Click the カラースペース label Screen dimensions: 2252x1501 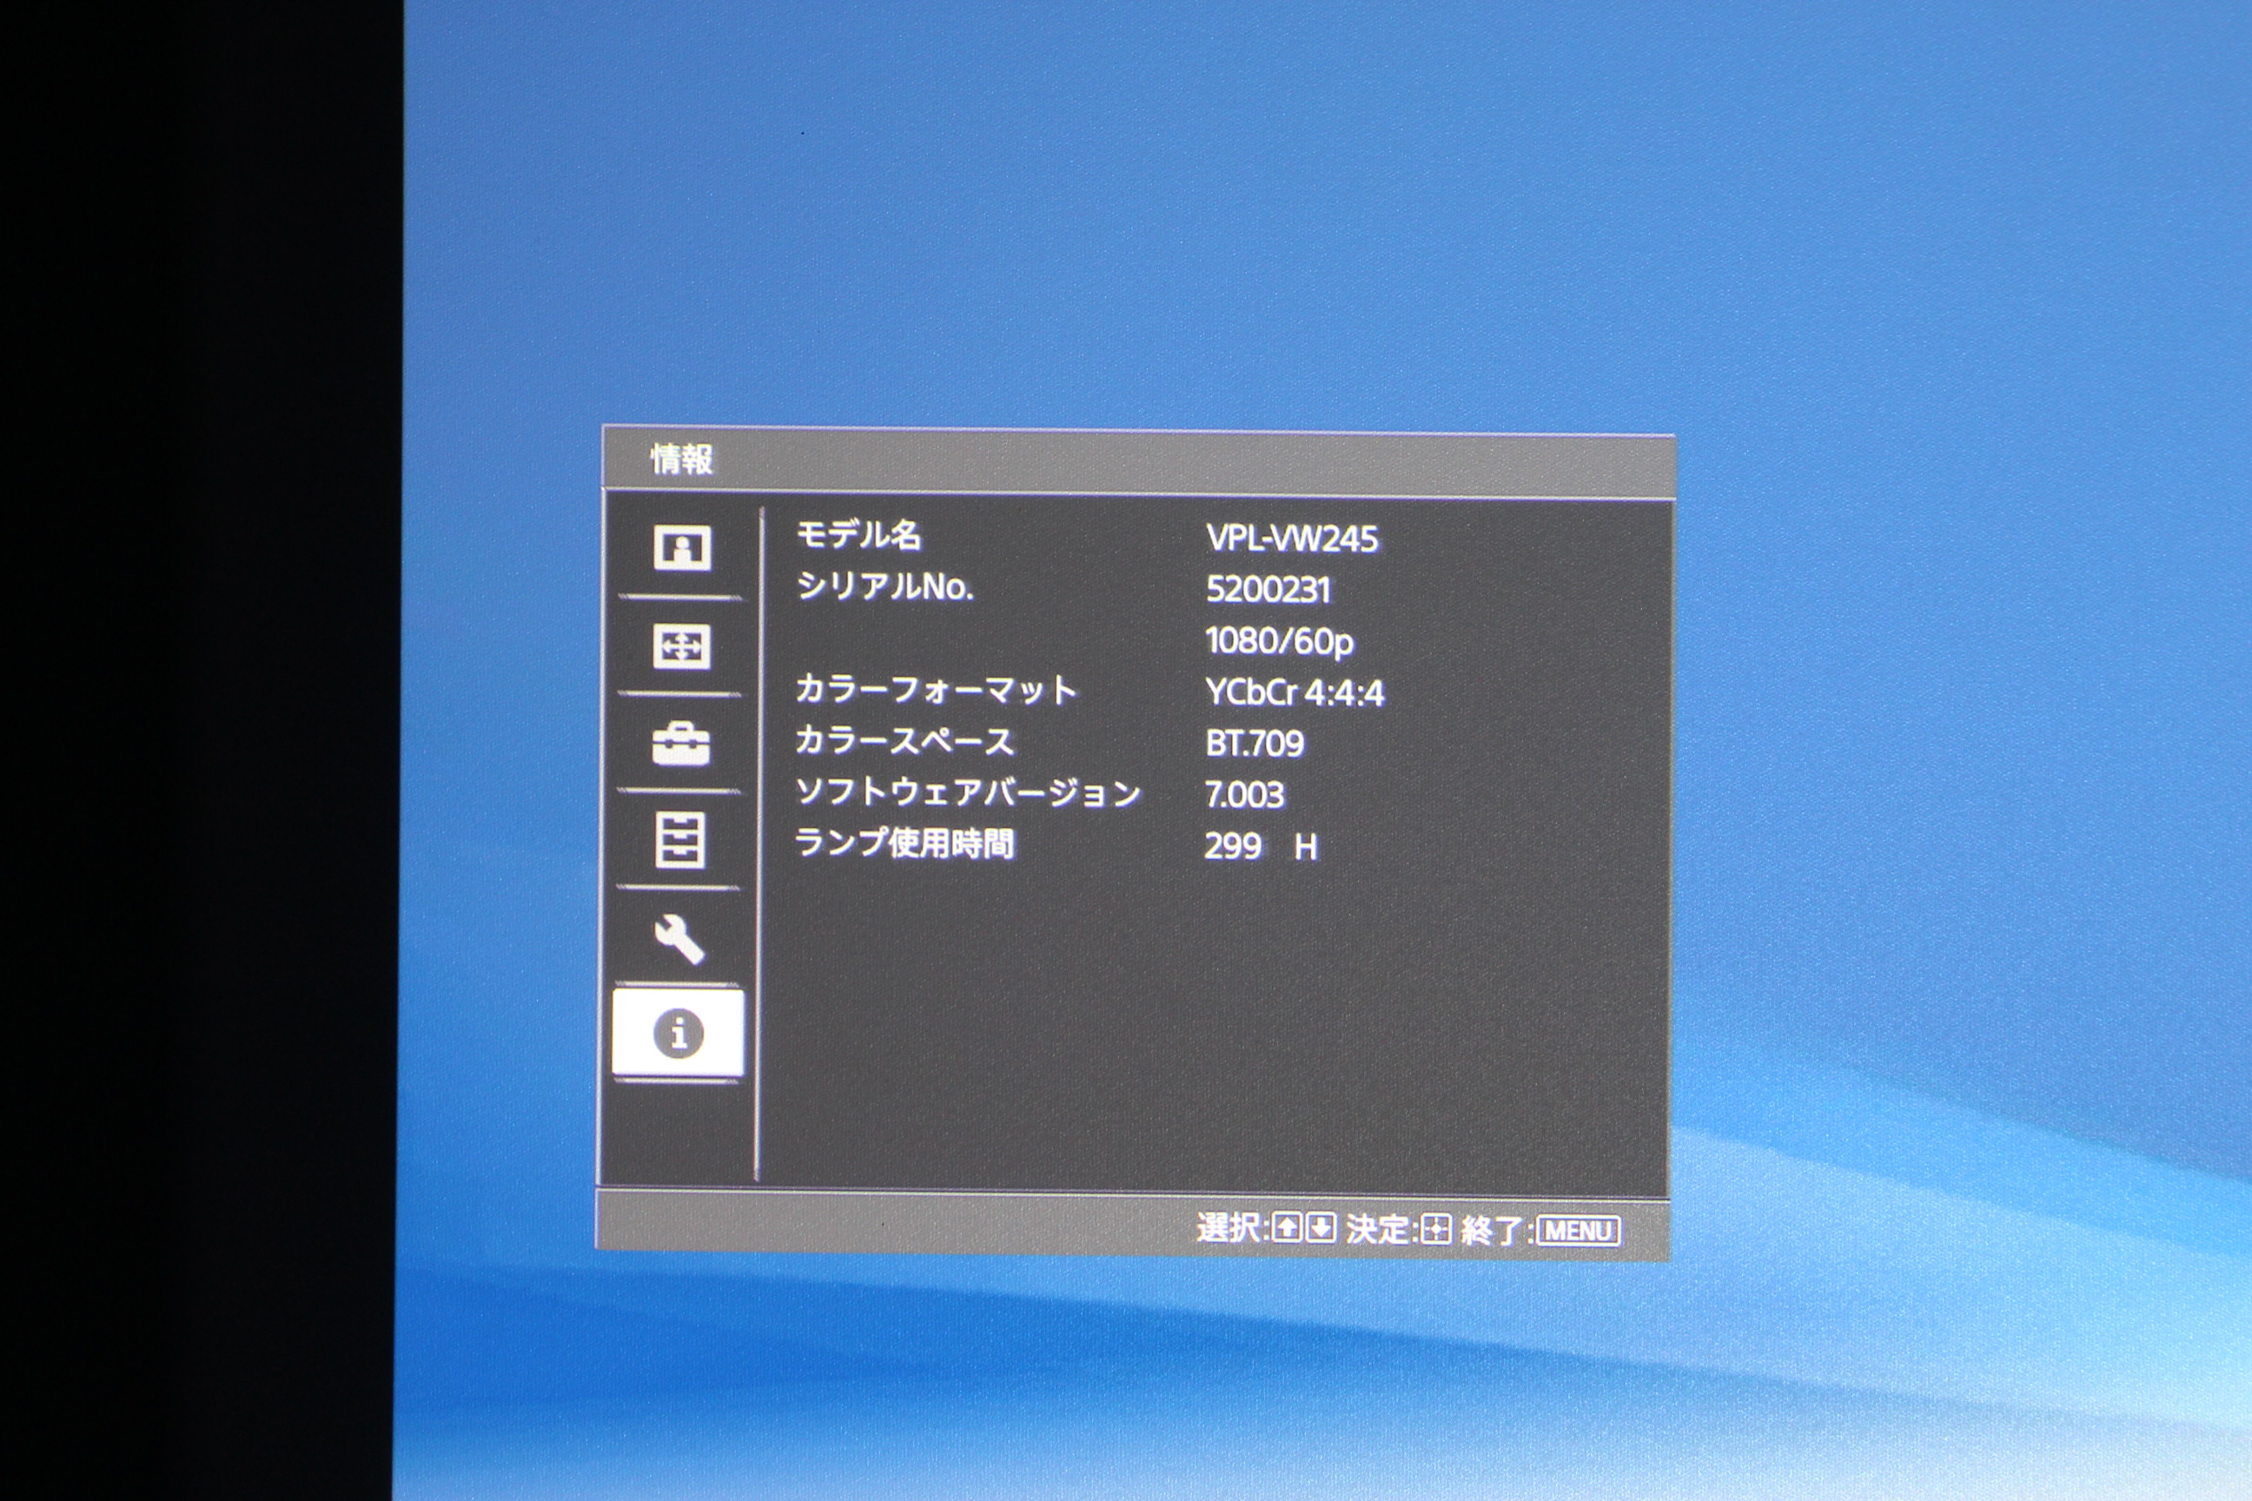pyautogui.click(x=904, y=740)
